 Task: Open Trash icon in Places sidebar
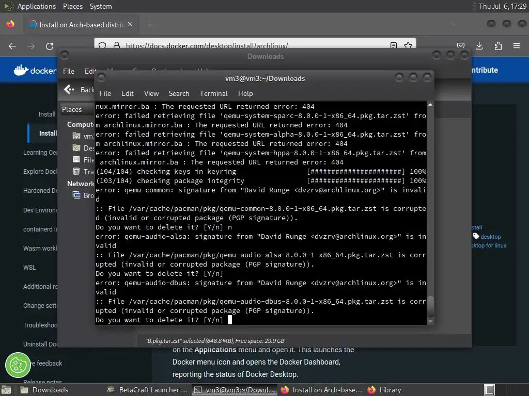click(x=76, y=171)
